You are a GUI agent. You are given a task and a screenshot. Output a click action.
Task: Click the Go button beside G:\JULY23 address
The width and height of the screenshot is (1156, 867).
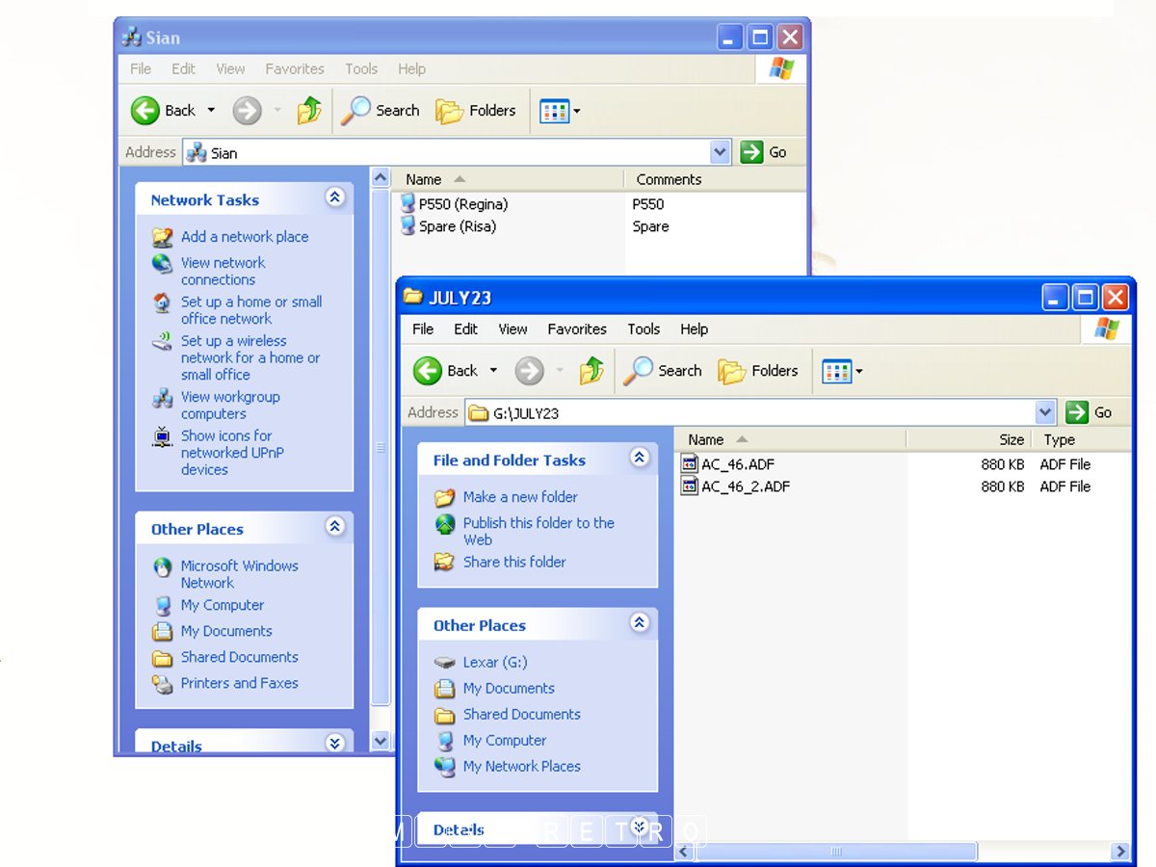[1090, 412]
